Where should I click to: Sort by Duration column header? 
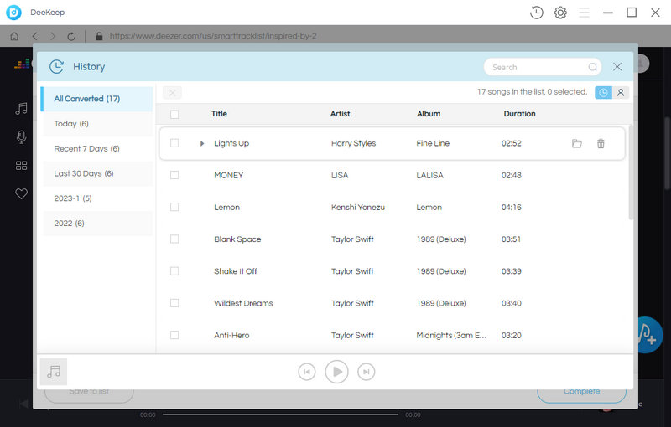pyautogui.click(x=519, y=114)
